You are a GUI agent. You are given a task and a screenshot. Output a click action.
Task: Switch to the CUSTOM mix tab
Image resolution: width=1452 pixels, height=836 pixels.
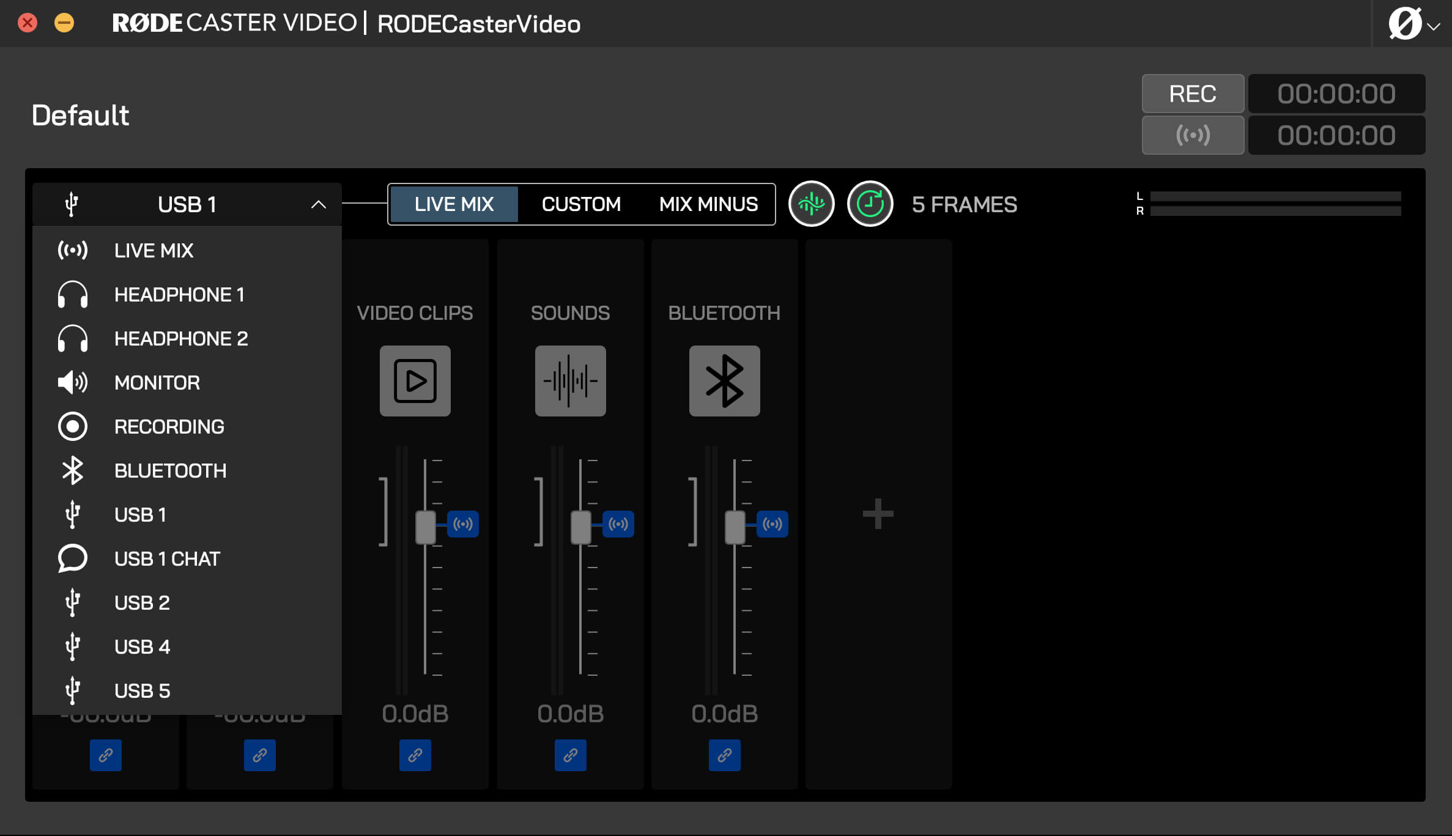[x=580, y=204]
